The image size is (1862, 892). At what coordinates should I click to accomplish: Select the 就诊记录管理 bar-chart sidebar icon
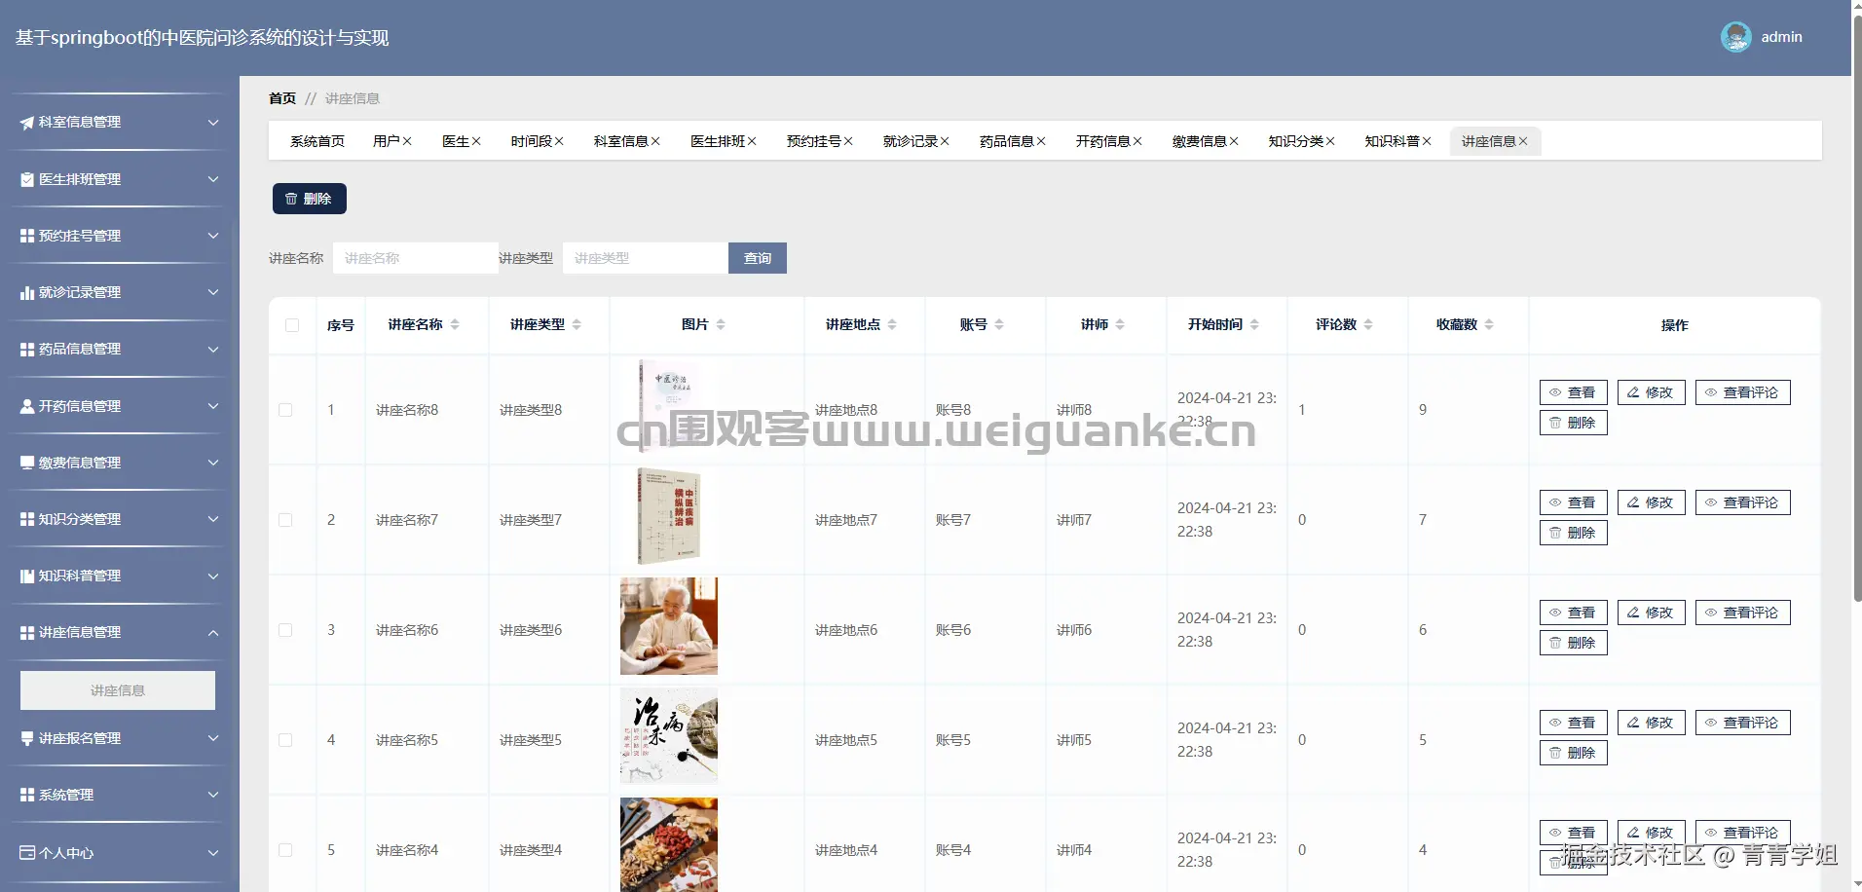coord(26,292)
